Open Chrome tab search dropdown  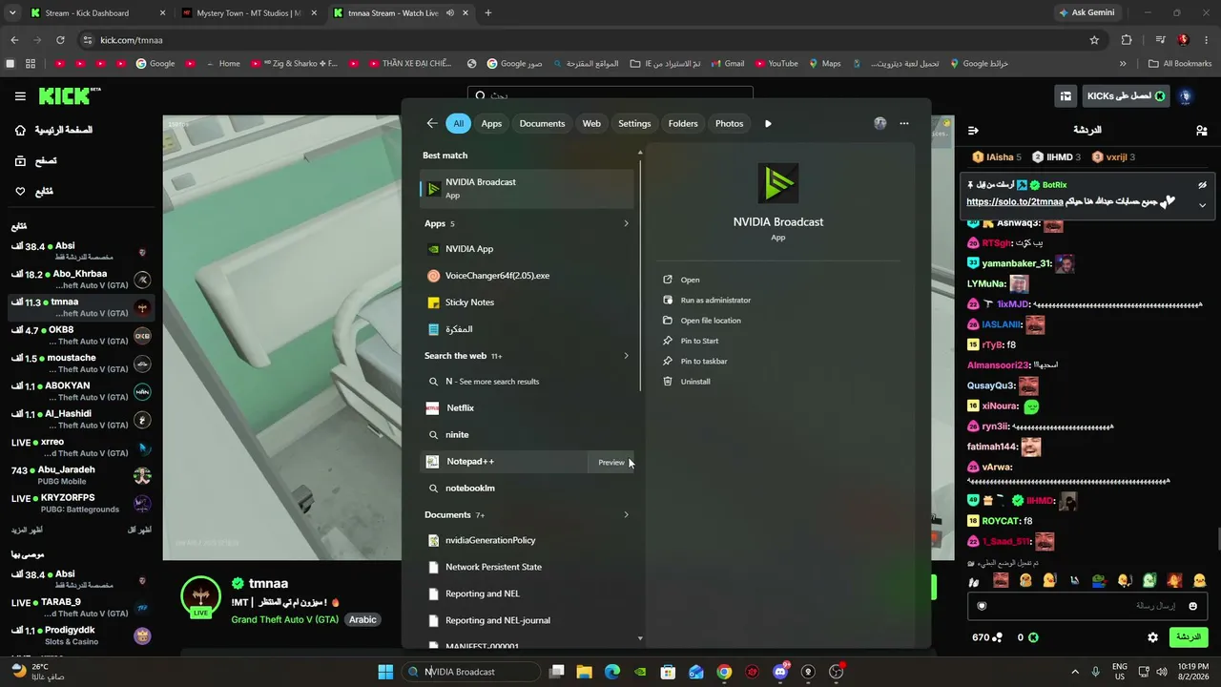(x=12, y=13)
